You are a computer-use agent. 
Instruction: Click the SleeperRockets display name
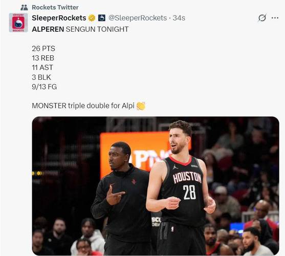click(x=59, y=18)
